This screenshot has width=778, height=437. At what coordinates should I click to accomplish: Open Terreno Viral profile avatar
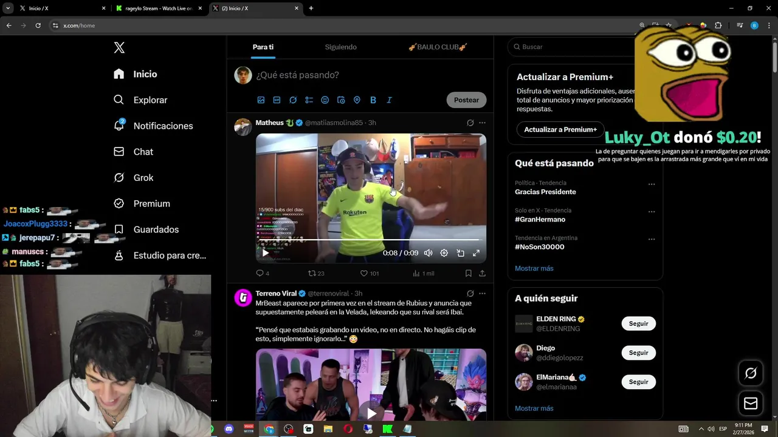(243, 298)
